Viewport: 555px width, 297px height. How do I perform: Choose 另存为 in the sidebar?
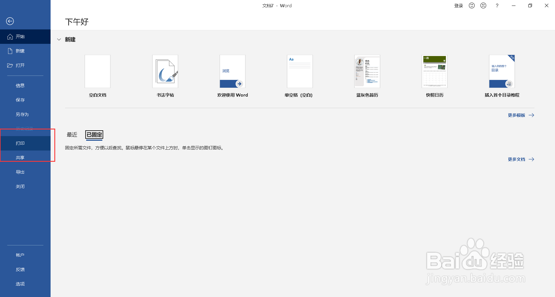25,114
